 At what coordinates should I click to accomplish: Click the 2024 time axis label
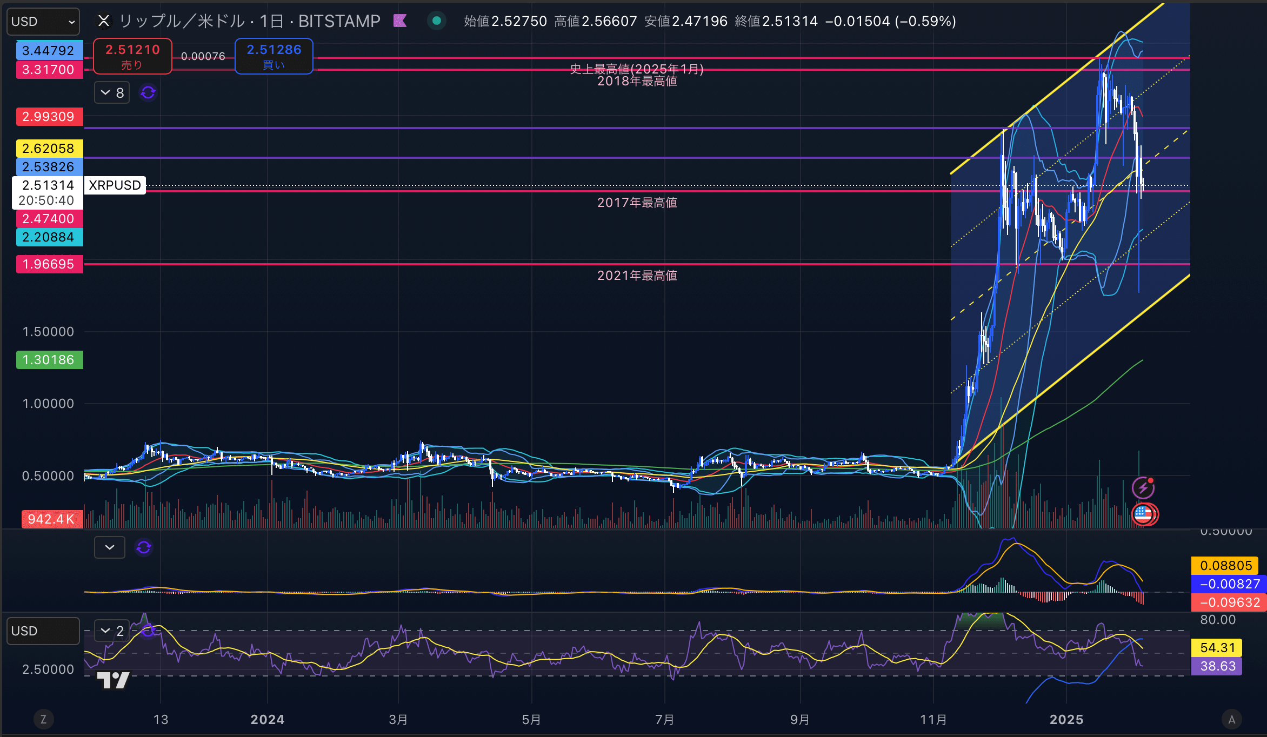[x=268, y=720]
